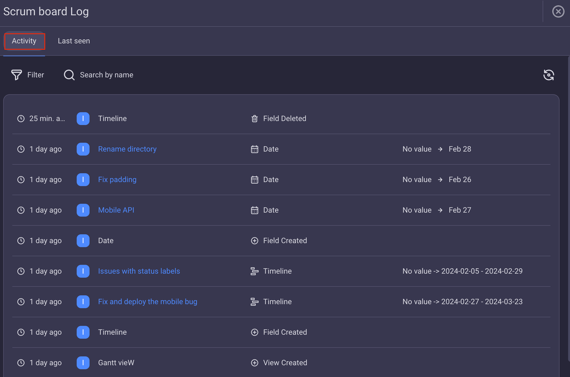This screenshot has width=570, height=377.
Task: Select the Activity tab
Action: [x=24, y=41]
